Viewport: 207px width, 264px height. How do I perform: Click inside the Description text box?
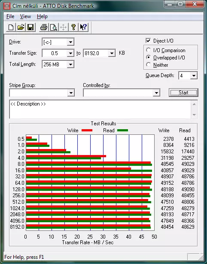coord(100,109)
